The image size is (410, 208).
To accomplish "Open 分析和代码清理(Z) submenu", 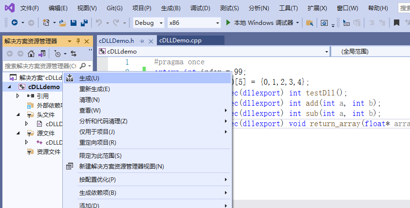I will pos(148,121).
